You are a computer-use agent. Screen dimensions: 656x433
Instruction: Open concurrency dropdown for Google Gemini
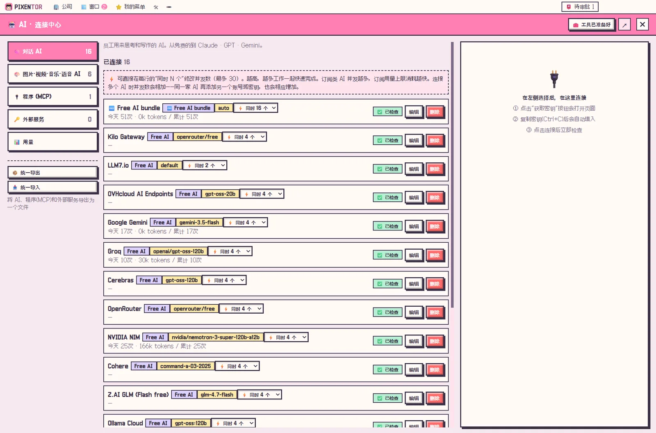246,222
